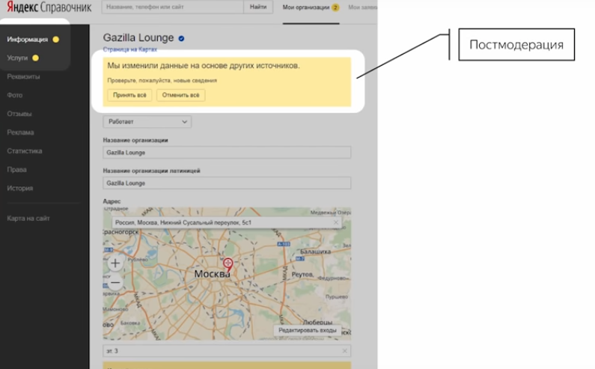
Task: Edit the Название организации field
Action: [227, 153]
